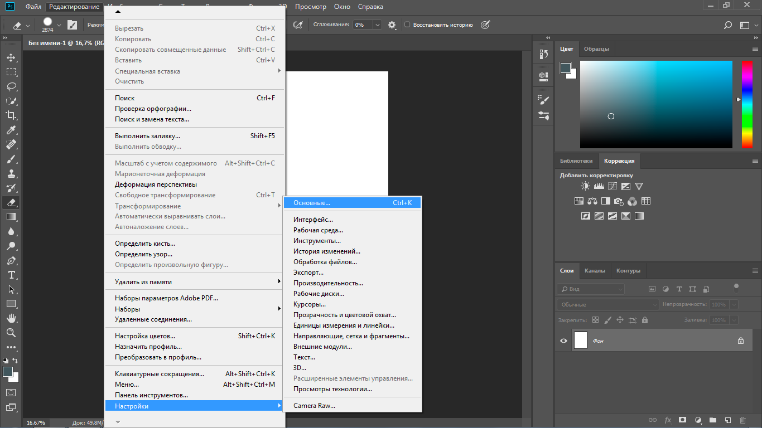Select the Blur tool

(11, 231)
